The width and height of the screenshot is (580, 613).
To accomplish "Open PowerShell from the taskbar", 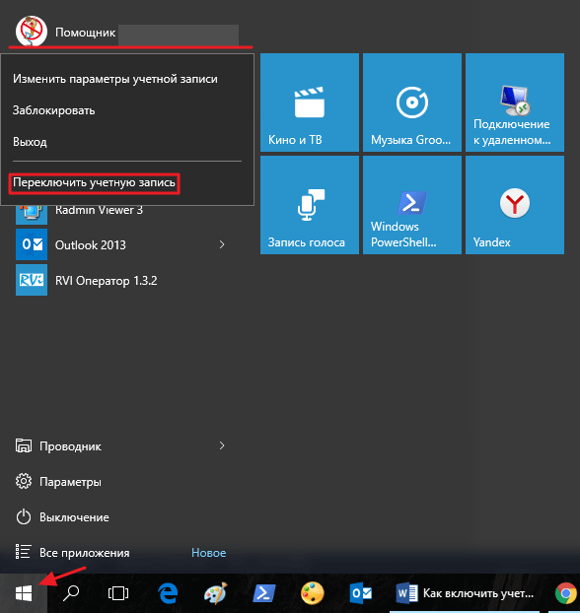I will (x=264, y=593).
